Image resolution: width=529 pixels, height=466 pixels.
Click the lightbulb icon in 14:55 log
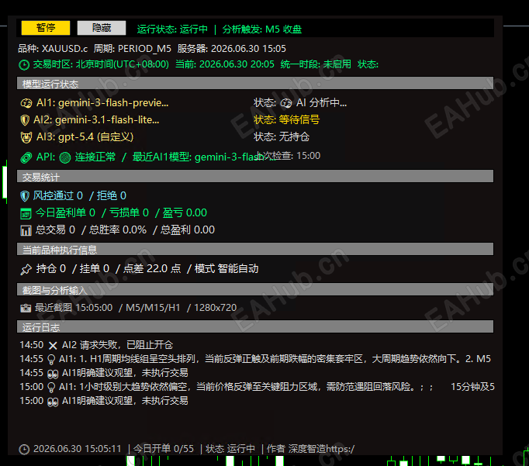coord(51,360)
